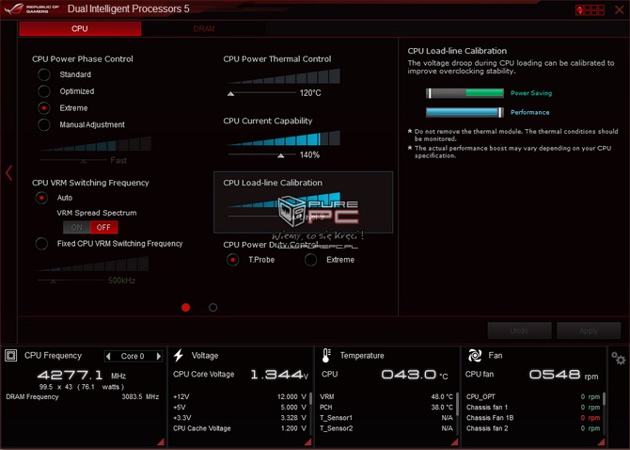Adjust CPU Current Capability slider handle

[281, 155]
